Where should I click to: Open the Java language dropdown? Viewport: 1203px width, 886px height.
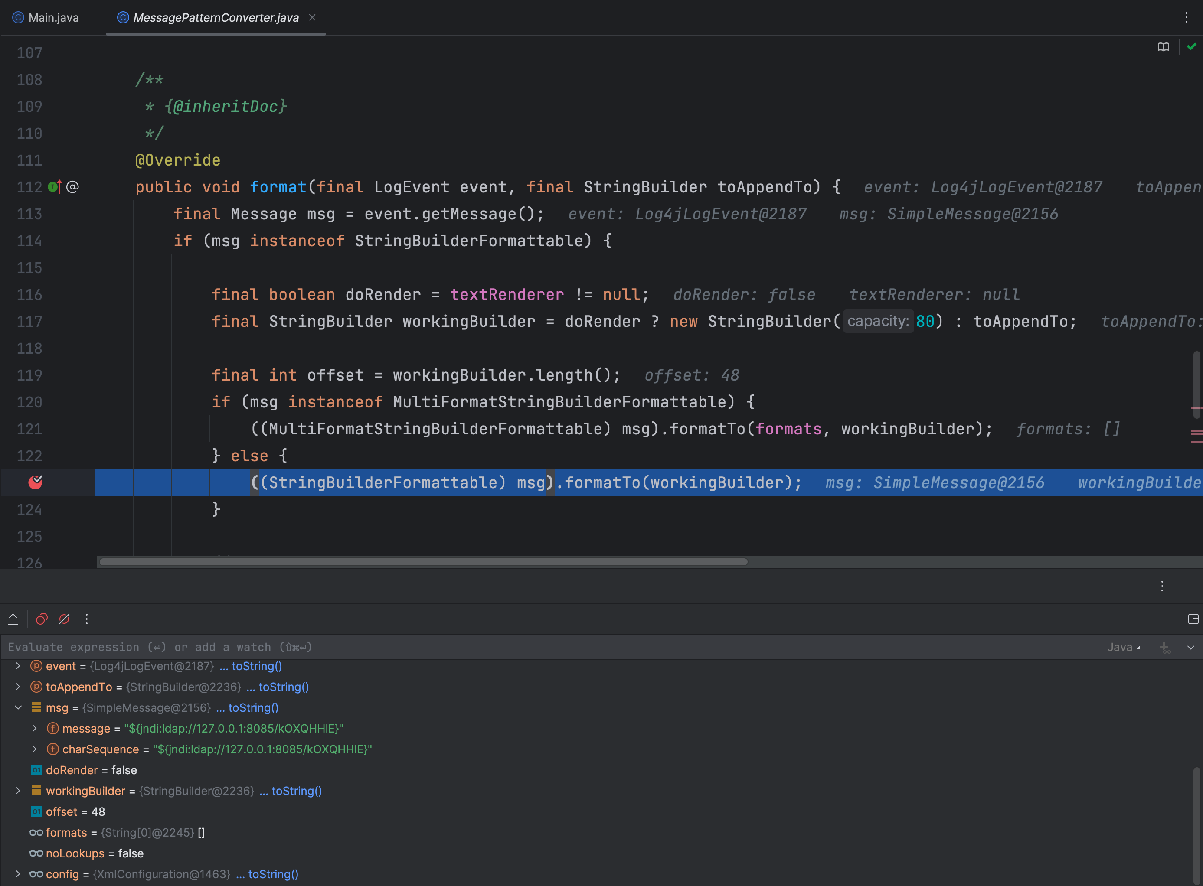pos(1124,647)
